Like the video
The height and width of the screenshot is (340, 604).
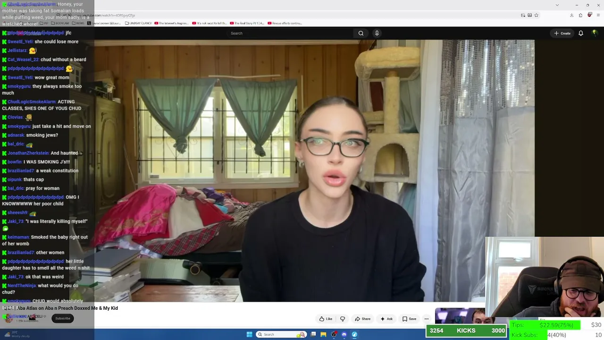[x=326, y=319]
